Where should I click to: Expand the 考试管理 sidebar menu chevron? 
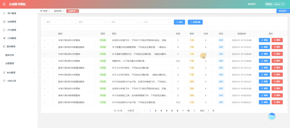point(33,72)
